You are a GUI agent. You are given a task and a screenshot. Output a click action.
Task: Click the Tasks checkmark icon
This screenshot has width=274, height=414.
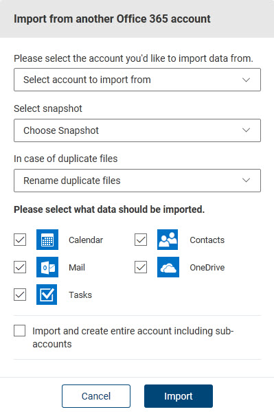click(47, 295)
